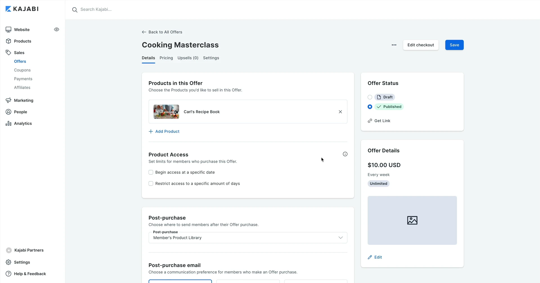
Task: Click the Get Link text
Action: [382, 121]
